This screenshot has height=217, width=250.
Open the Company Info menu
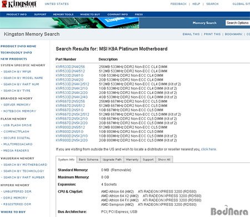[x=118, y=14]
